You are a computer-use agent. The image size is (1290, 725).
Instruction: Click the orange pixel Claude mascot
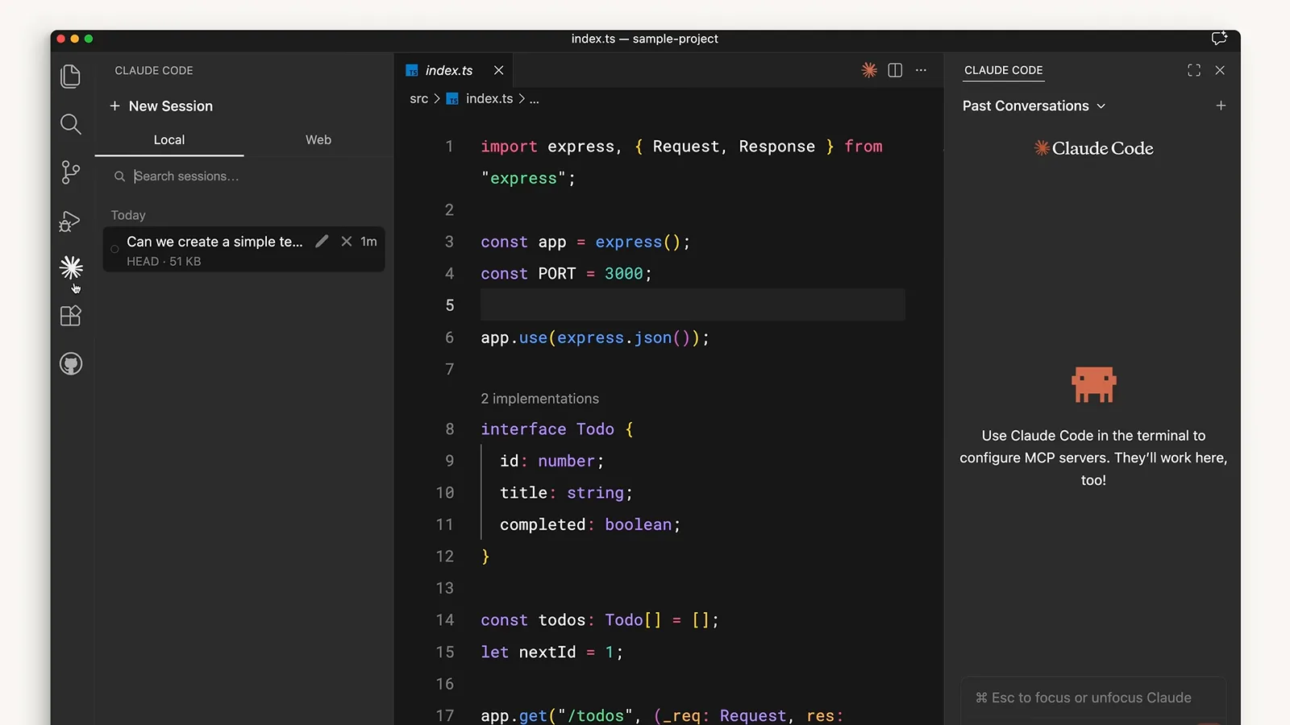pos(1093,385)
